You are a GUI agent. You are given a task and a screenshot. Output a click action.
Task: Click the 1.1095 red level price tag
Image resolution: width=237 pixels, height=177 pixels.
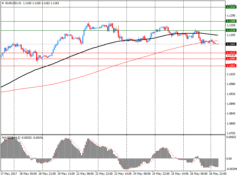(x=231, y=59)
